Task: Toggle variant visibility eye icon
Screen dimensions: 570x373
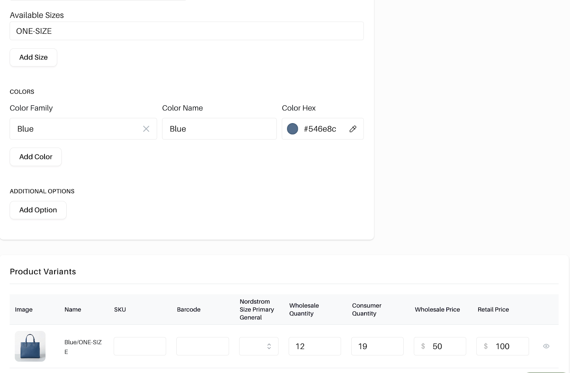Action: (546, 346)
